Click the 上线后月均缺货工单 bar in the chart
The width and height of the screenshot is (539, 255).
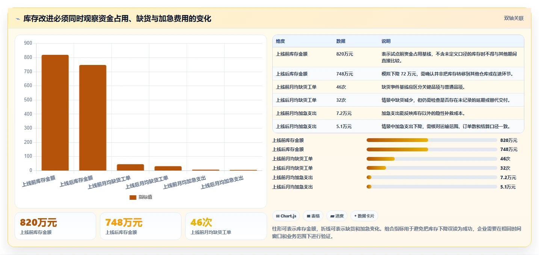(168, 168)
